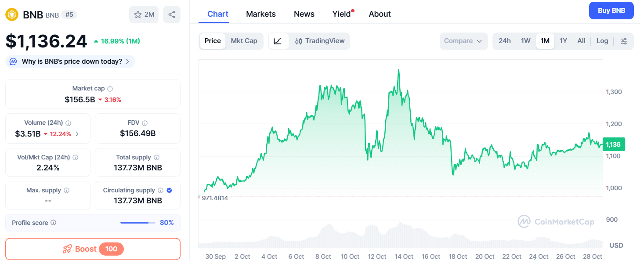Open chart settings sliders icon
Viewport: 640px width, 260px height.
[624, 41]
